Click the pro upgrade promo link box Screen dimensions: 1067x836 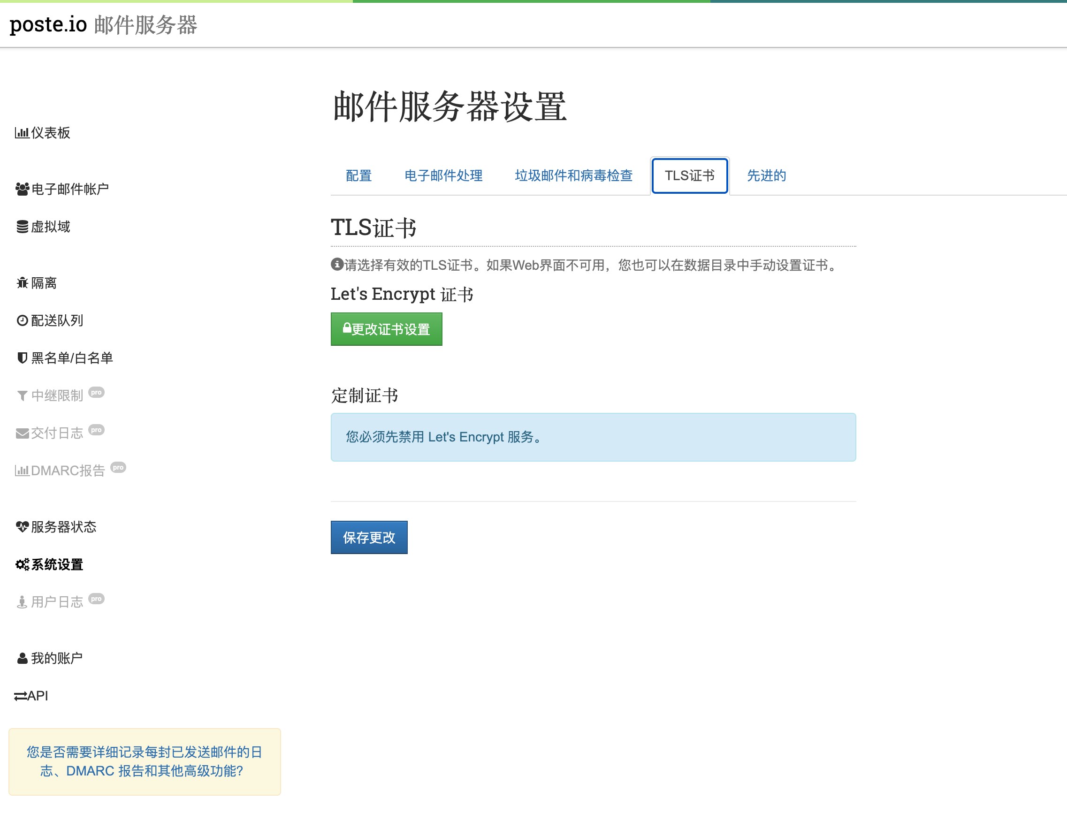[x=145, y=761]
